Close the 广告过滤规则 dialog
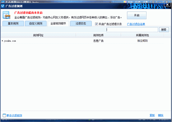The width and height of the screenshot is (172, 122). pyautogui.click(x=167, y=5)
